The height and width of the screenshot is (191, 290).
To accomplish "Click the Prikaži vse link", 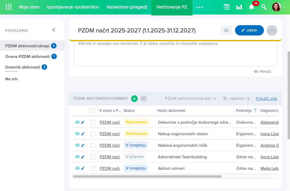I will pyautogui.click(x=266, y=99).
